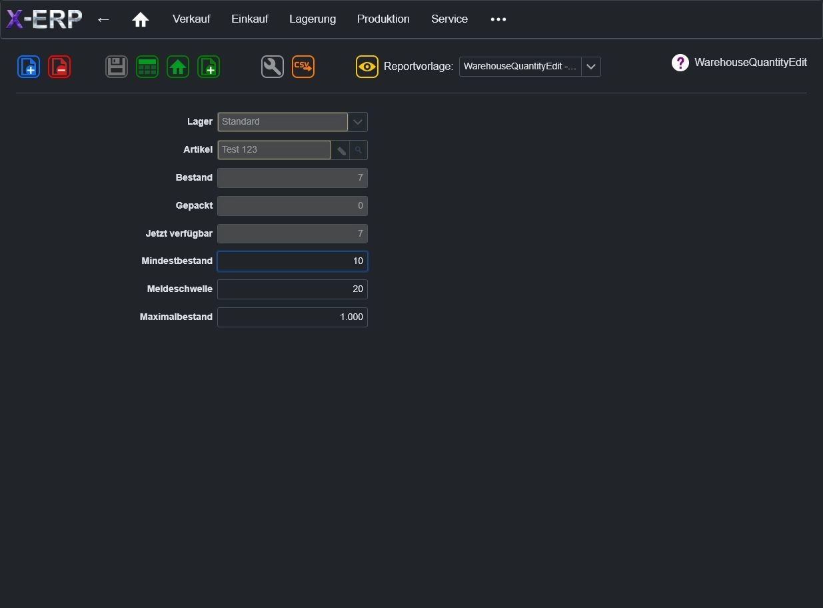Viewport: 823px width, 608px height.
Task: Click the grey floppy disk save icon
Action: 117,67
